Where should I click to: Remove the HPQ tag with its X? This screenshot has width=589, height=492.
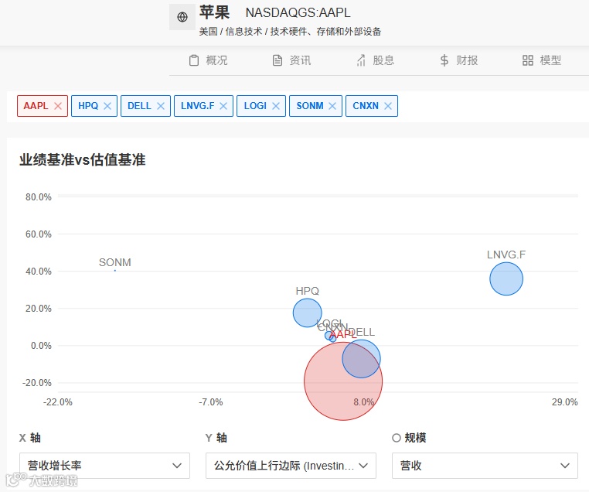(107, 106)
